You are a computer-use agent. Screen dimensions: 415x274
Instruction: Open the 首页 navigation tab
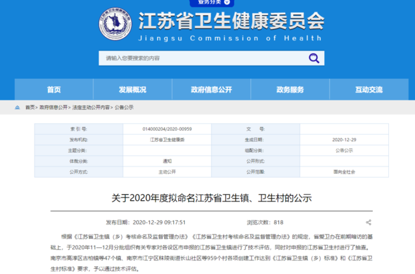[x=54, y=89]
